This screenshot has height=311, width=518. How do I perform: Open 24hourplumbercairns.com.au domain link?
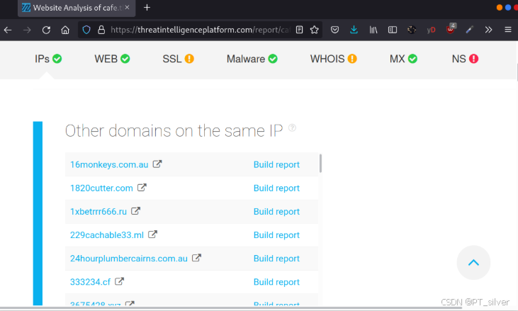[128, 258]
